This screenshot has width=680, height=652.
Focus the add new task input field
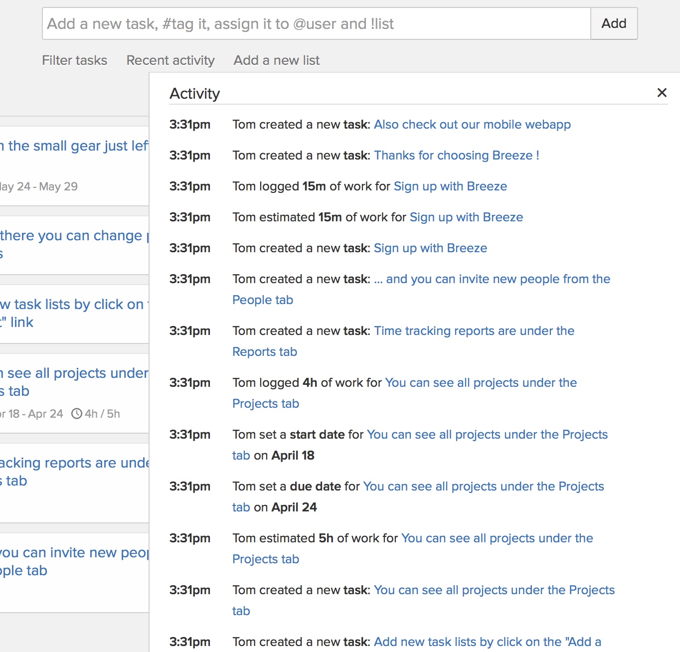click(x=317, y=23)
